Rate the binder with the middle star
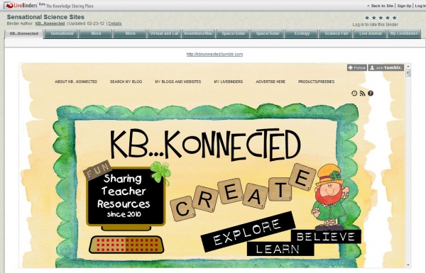426x273 pixels. [x=381, y=18]
